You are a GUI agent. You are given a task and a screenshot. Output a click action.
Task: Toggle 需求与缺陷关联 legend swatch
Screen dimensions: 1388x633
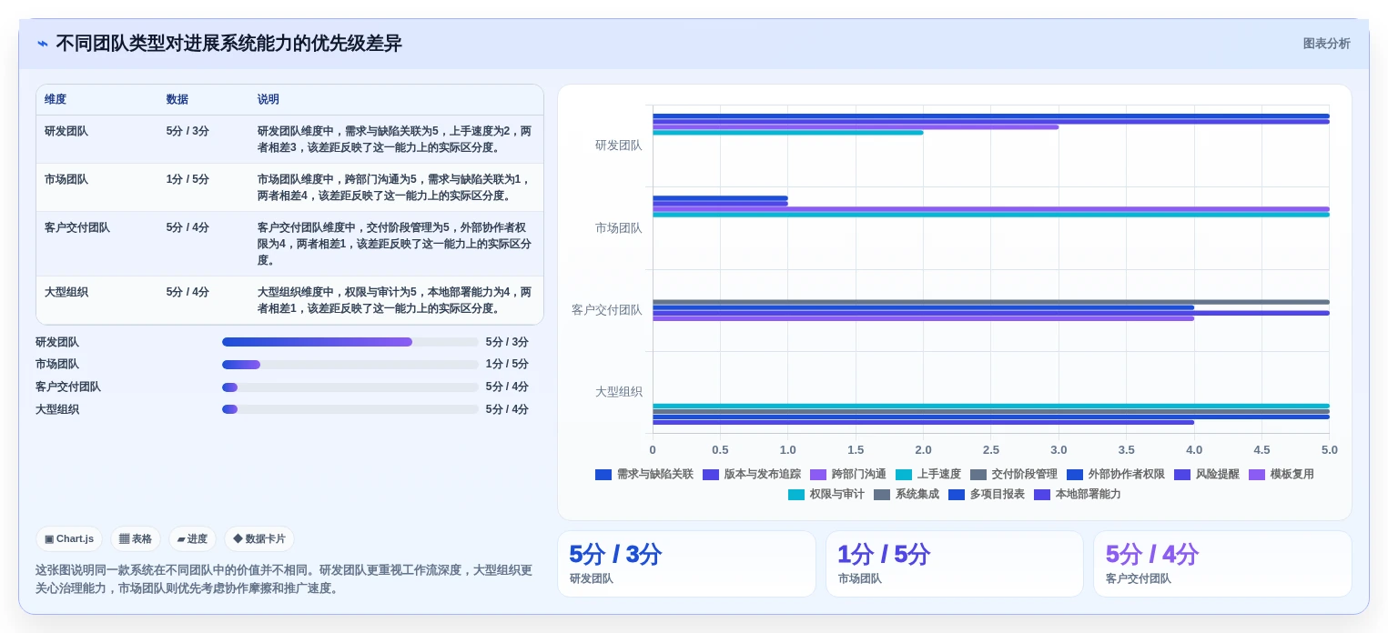coord(603,474)
